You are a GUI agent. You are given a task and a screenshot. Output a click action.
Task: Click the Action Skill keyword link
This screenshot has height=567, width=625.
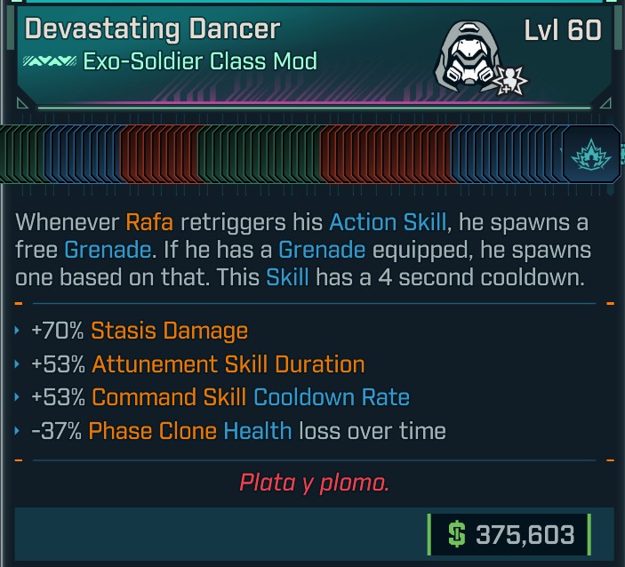pos(388,222)
